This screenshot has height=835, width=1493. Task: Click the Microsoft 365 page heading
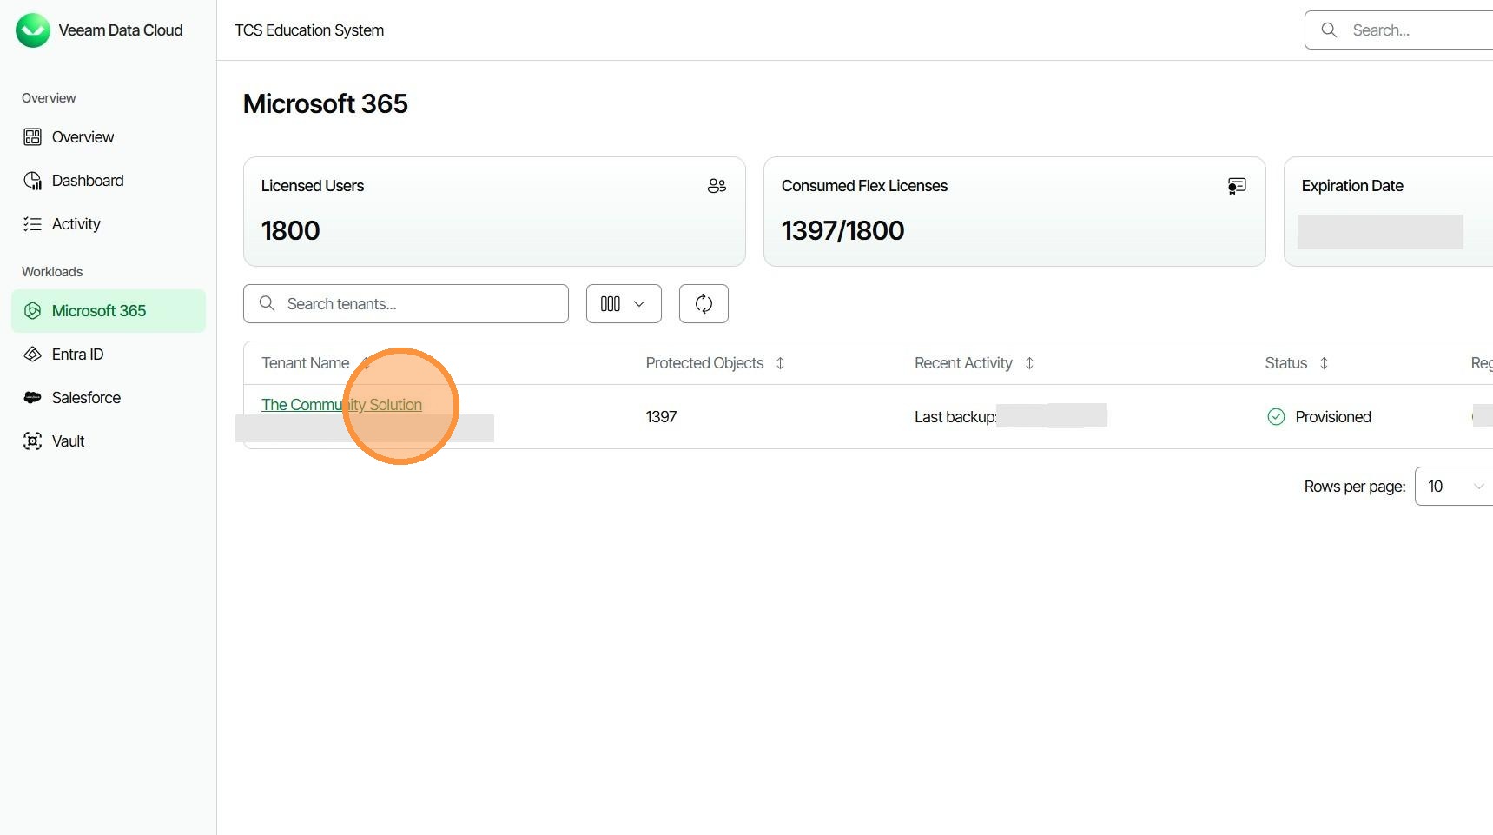point(326,103)
